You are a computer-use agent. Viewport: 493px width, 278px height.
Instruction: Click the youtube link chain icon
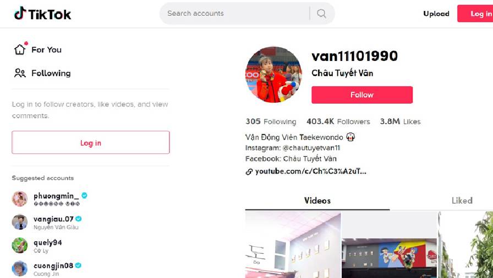click(x=249, y=171)
